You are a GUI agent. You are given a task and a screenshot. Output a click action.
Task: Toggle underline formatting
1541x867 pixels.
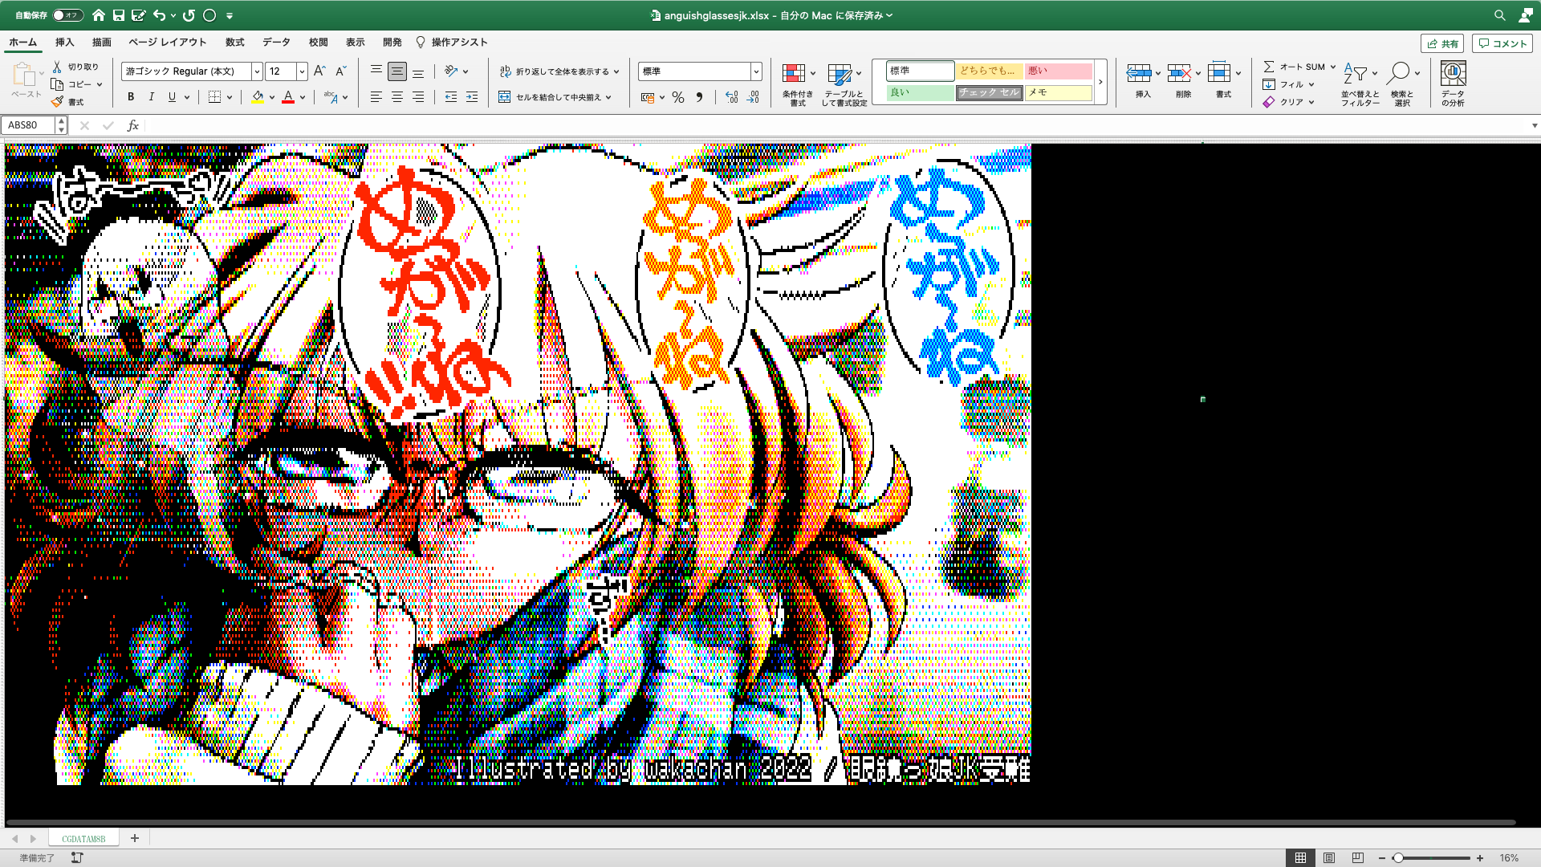coord(172,97)
